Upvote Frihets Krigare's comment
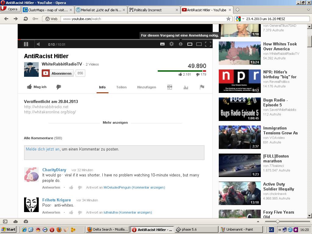Screen dimensions: 312x234 [71, 212]
